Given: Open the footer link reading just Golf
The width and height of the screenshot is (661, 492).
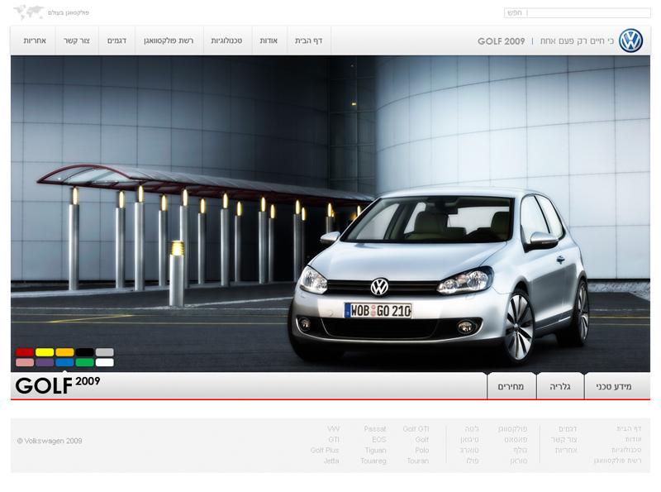Looking at the screenshot, I should tap(422, 440).
